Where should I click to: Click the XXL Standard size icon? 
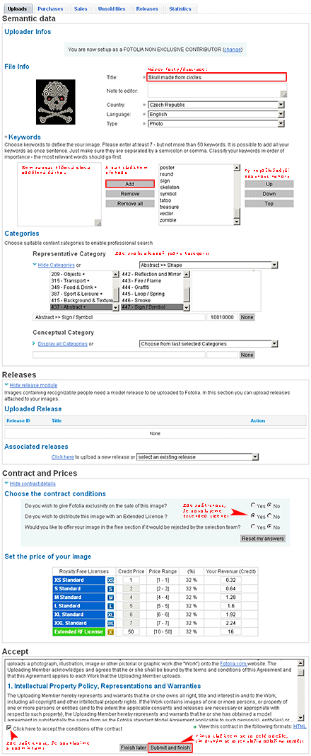coord(111,624)
